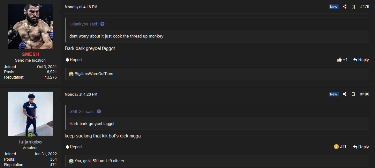Reply to post #180
Viewport: 375px width, 168px height.
pos(361,147)
